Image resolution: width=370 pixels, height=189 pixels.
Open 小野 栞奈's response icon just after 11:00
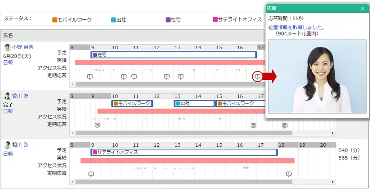[x=134, y=76]
